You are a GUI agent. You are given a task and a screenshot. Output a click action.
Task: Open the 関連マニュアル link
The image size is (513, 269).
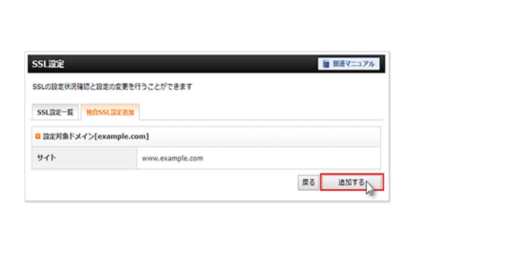349,64
